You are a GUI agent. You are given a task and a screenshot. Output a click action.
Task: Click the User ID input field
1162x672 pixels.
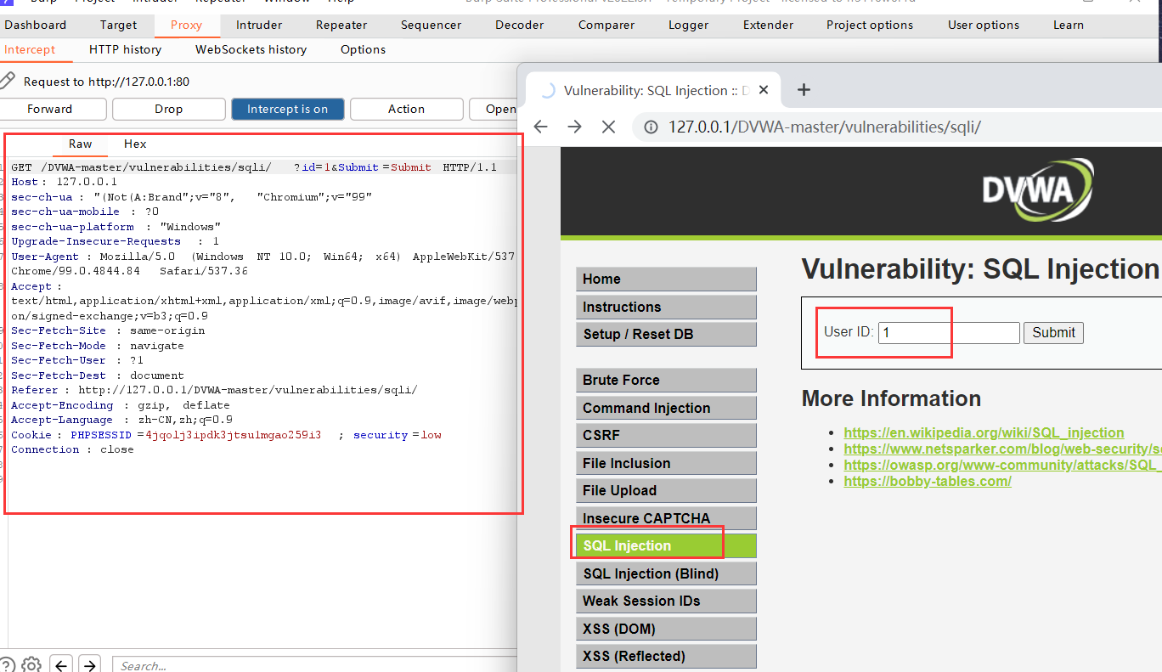[949, 333]
